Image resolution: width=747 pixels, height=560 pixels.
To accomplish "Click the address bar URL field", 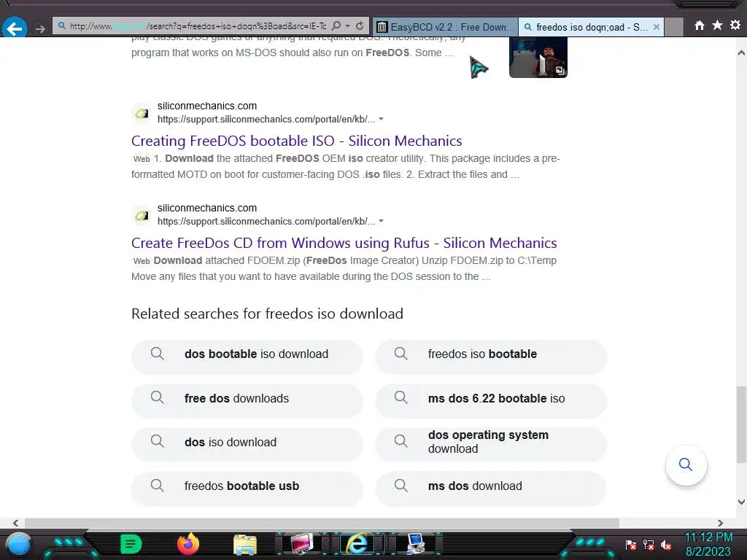I will pos(198,26).
